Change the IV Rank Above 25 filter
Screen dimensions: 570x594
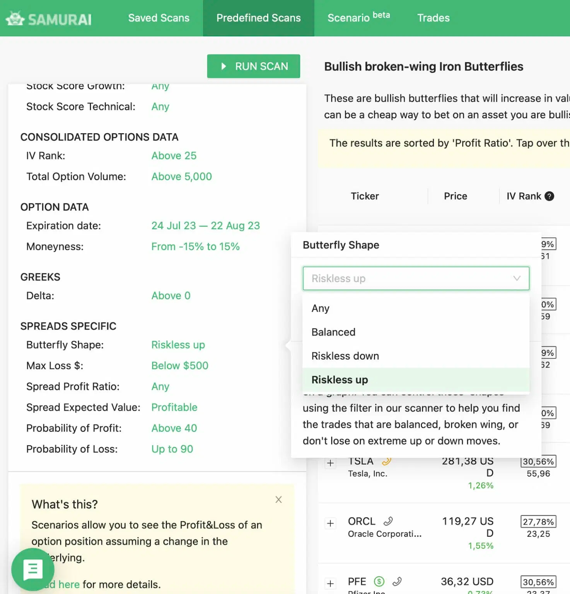tap(174, 155)
